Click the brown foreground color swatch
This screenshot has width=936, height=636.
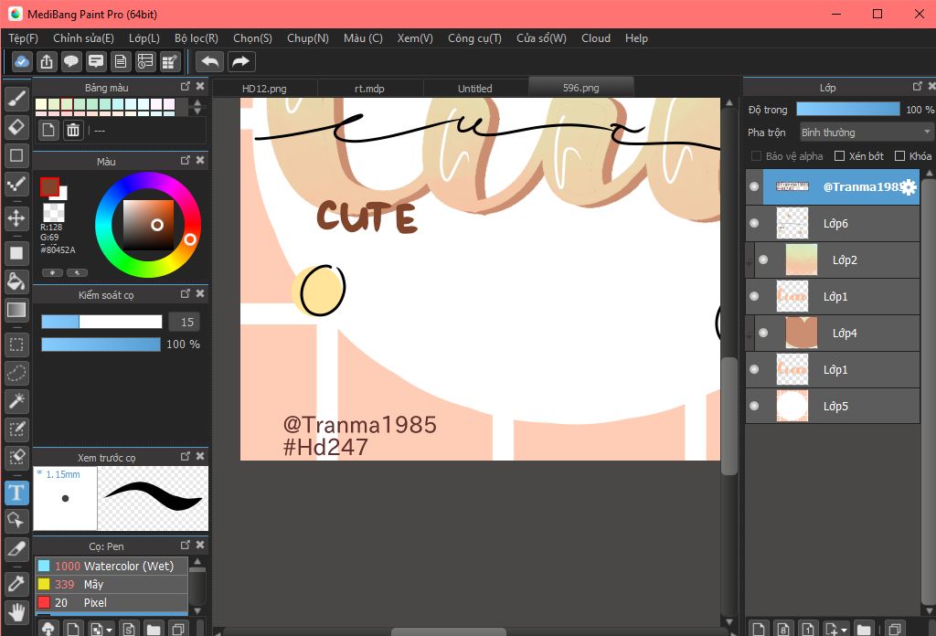coord(49,186)
